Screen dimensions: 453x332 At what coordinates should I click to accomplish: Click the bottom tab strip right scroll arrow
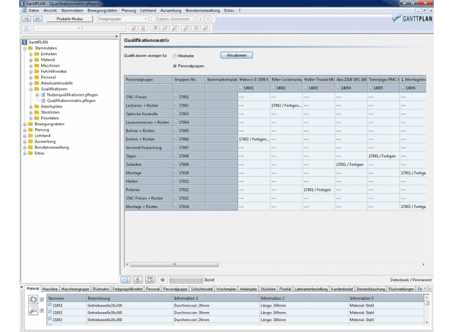(430, 289)
